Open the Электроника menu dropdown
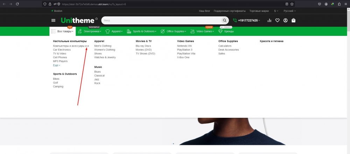The width and height of the screenshot is (350, 154). [92, 31]
